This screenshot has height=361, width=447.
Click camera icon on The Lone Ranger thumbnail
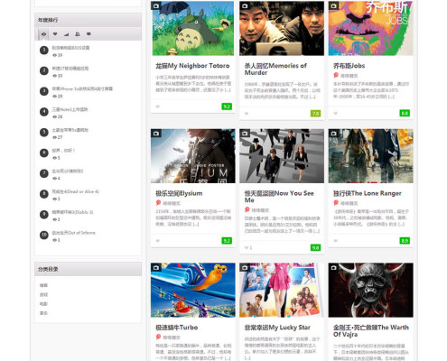coord(333,134)
